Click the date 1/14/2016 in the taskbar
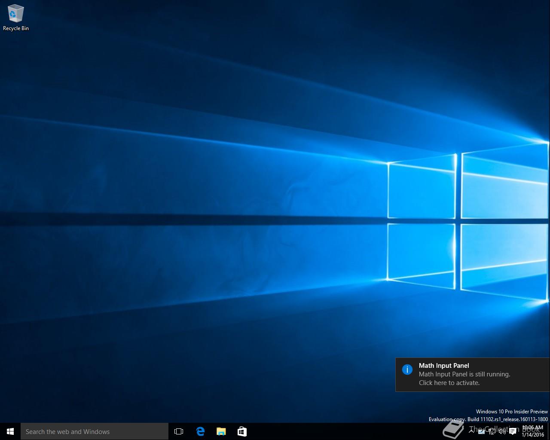Viewport: 550px width, 440px height. [x=533, y=435]
